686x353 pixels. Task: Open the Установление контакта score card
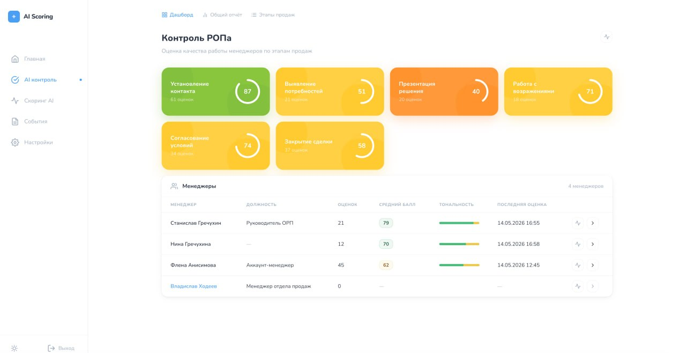tap(215, 91)
